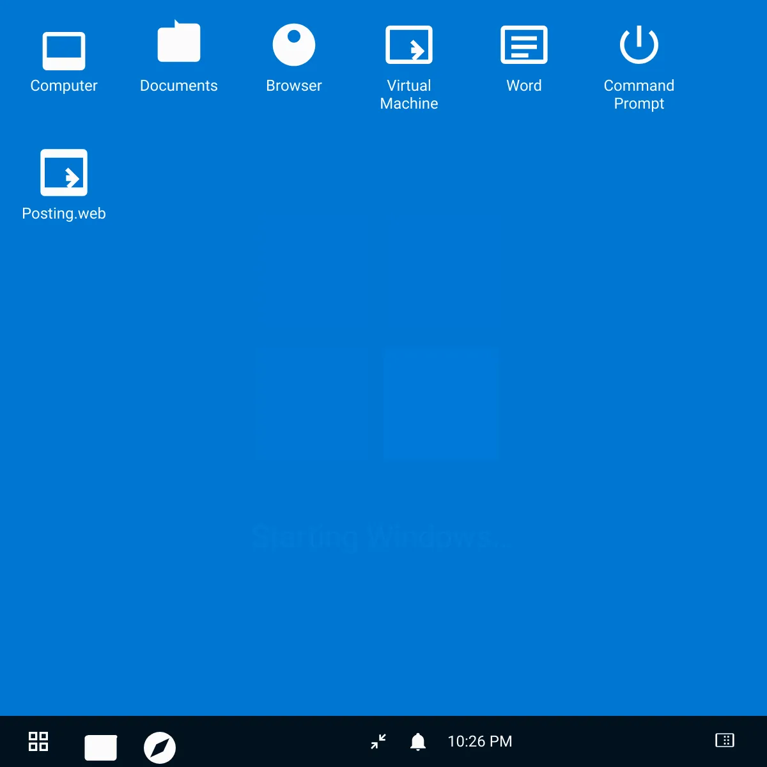767x767 pixels.
Task: Select the Posting.web shortcut icon
Action: point(64,173)
